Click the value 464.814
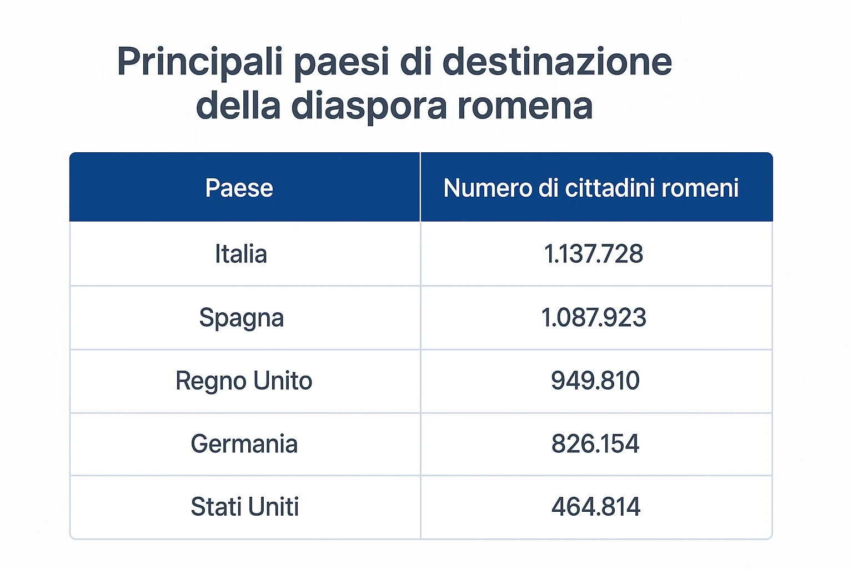The image size is (853, 569). click(596, 507)
